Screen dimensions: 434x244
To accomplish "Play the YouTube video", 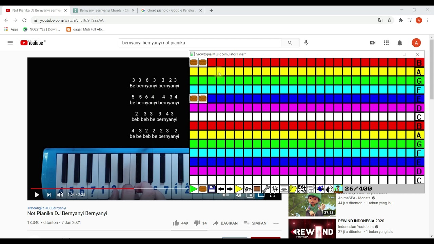I will pyautogui.click(x=37, y=195).
